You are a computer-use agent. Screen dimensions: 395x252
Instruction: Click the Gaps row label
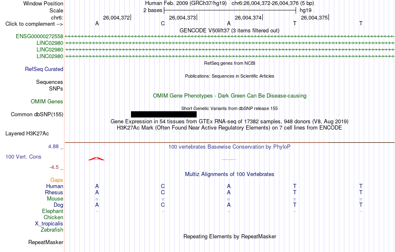click(x=57, y=180)
